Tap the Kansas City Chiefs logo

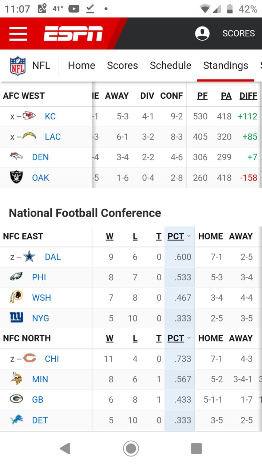[29, 116]
